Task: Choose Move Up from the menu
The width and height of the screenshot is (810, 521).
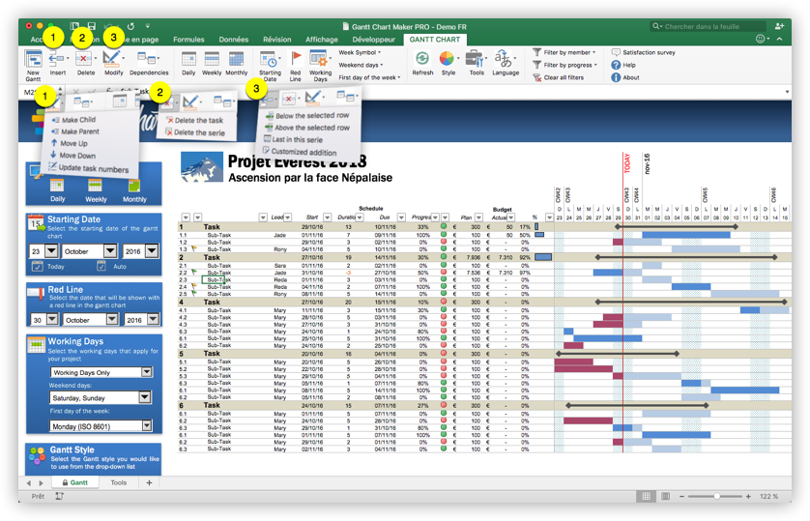Action: [x=69, y=144]
